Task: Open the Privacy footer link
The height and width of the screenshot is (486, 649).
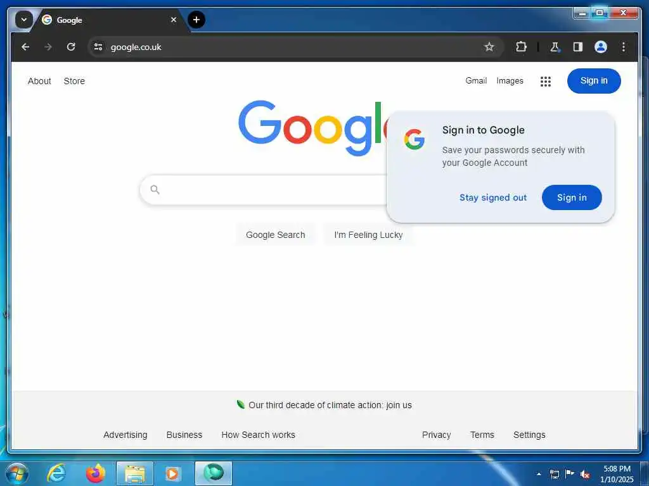Action: [x=436, y=435]
